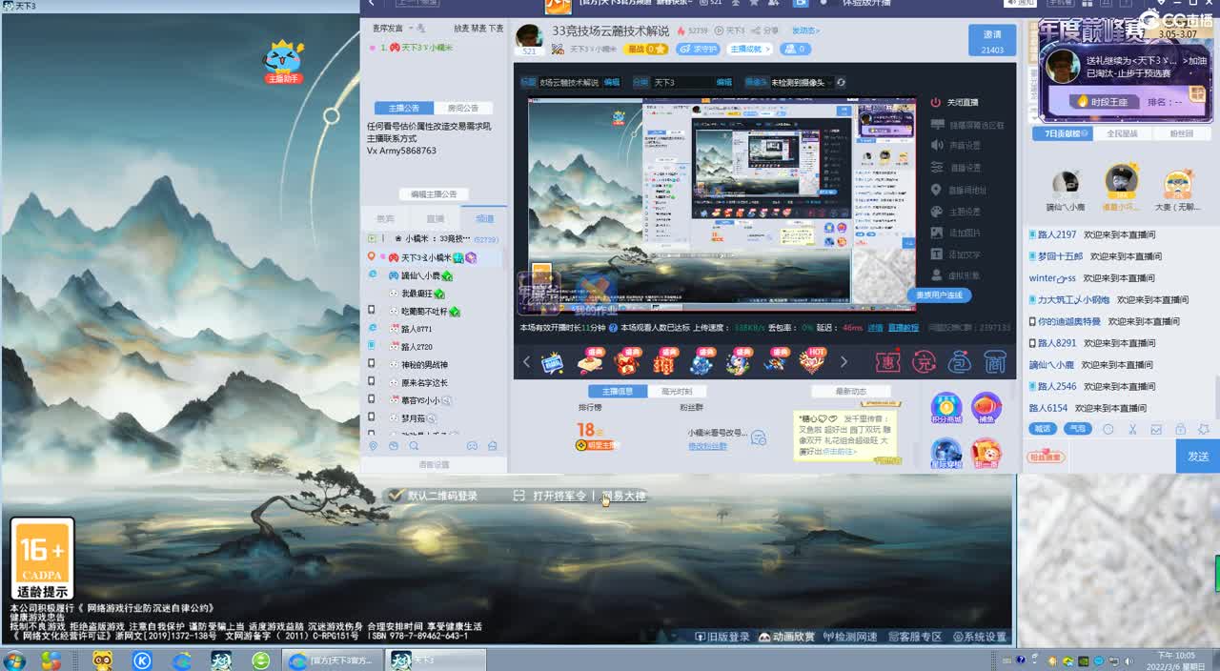Switch to 直播 tab in user panel
Screen dimensions: 1220x671
[435, 219]
